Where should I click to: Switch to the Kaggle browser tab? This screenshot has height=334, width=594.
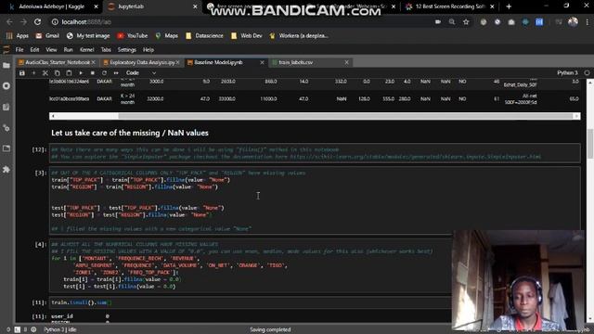coord(52,6)
